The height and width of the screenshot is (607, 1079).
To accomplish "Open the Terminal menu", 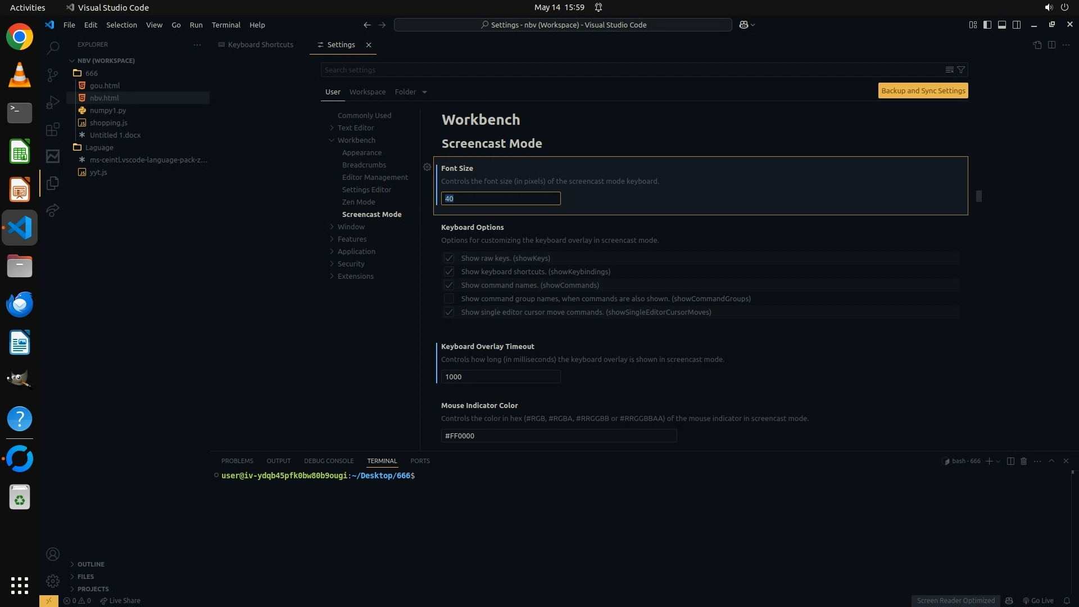I will (x=226, y=25).
